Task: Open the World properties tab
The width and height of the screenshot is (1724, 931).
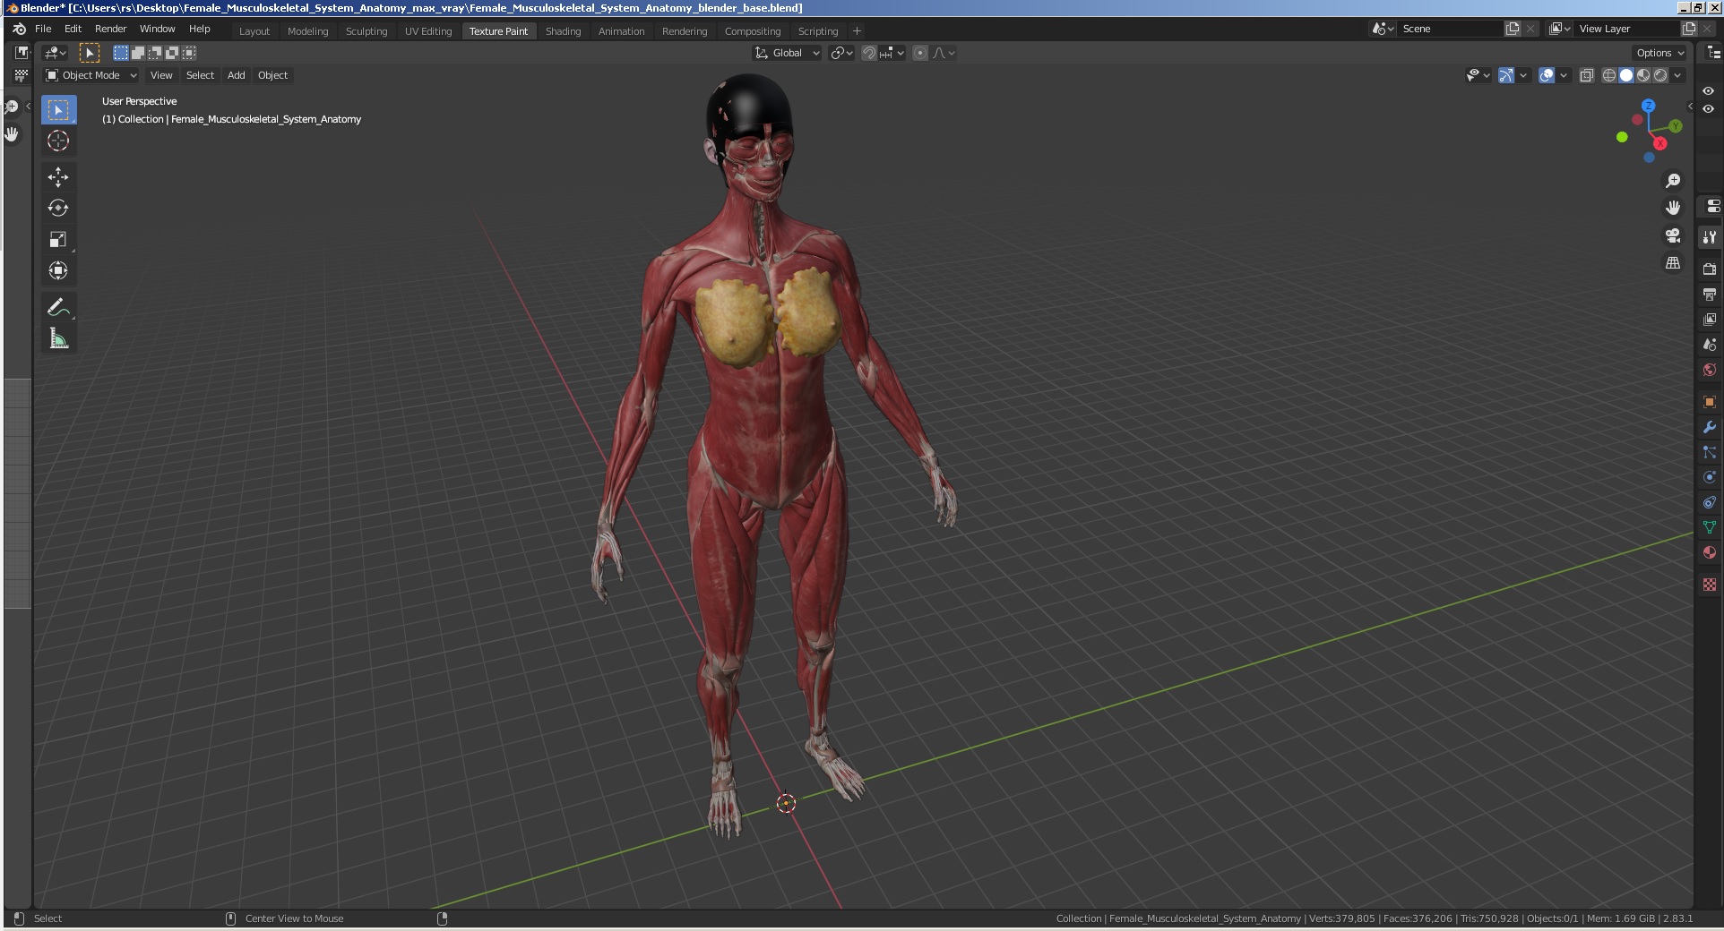Action: [x=1710, y=370]
